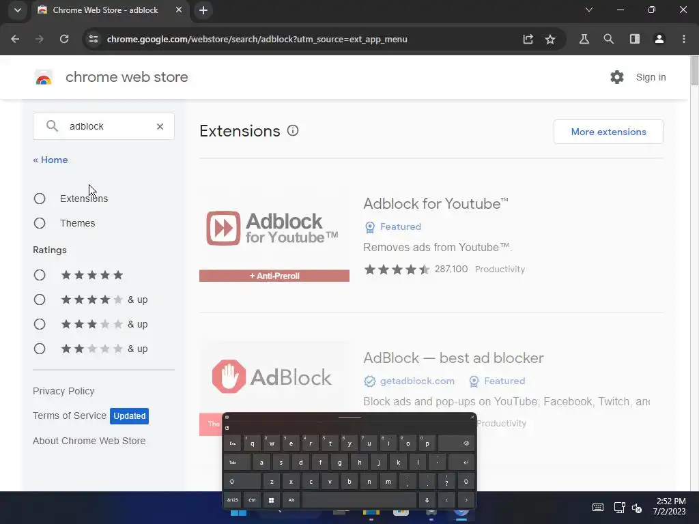Open Chrome Labs flask icon

click(584, 39)
